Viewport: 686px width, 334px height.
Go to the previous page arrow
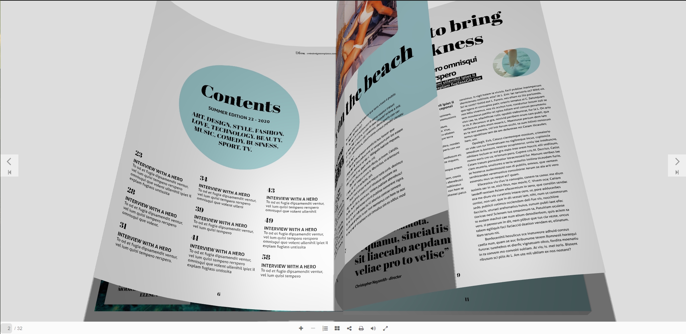coord(9,161)
